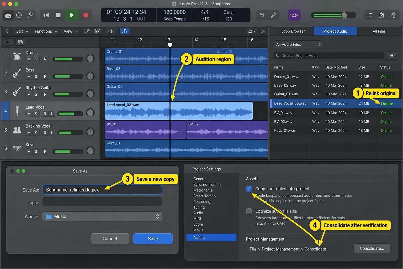Toggle the highlighted blue Snap button
The width and height of the screenshot is (403, 269).
coord(125,31)
